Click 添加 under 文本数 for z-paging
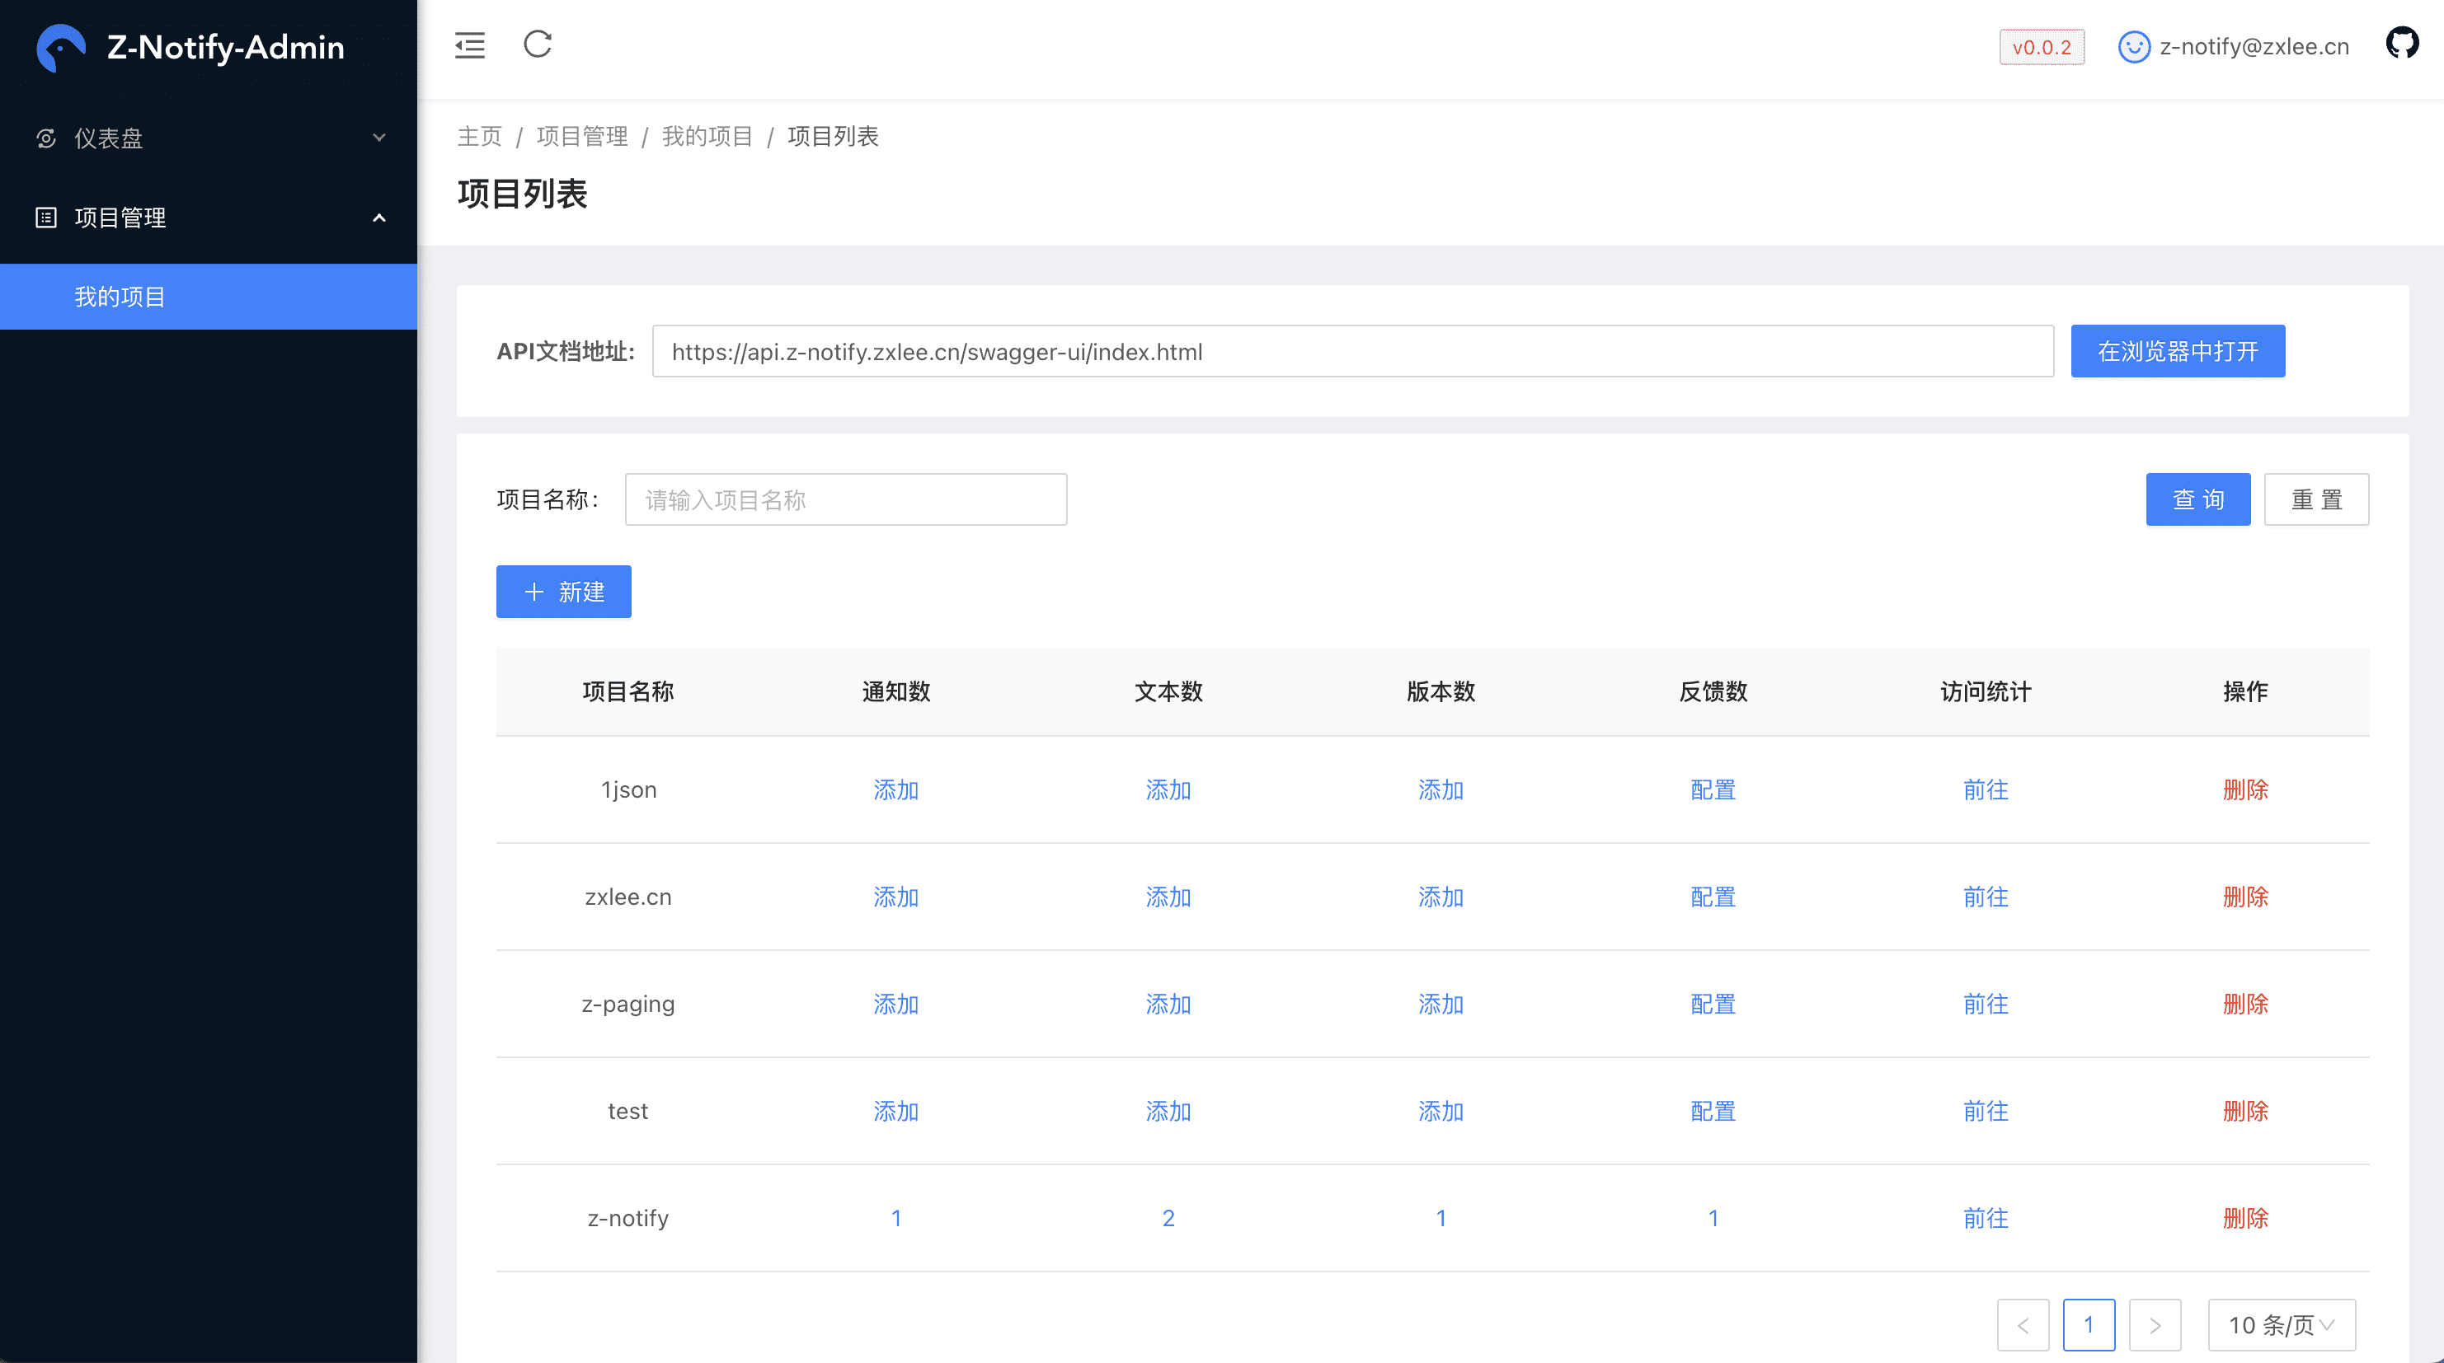This screenshot has width=2444, height=1363. pos(1168,1005)
